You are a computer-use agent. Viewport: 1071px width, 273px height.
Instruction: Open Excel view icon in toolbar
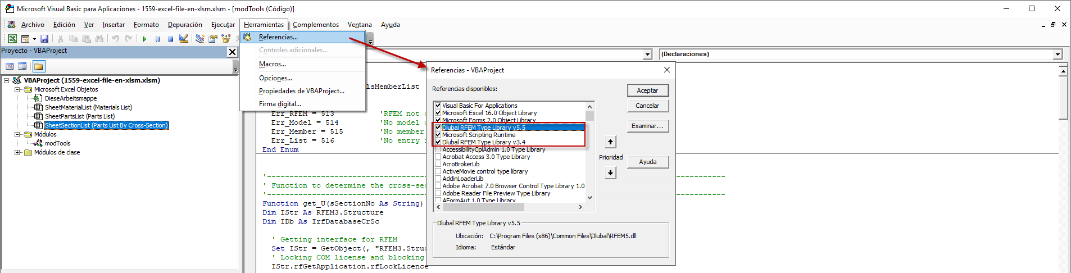click(x=12, y=39)
